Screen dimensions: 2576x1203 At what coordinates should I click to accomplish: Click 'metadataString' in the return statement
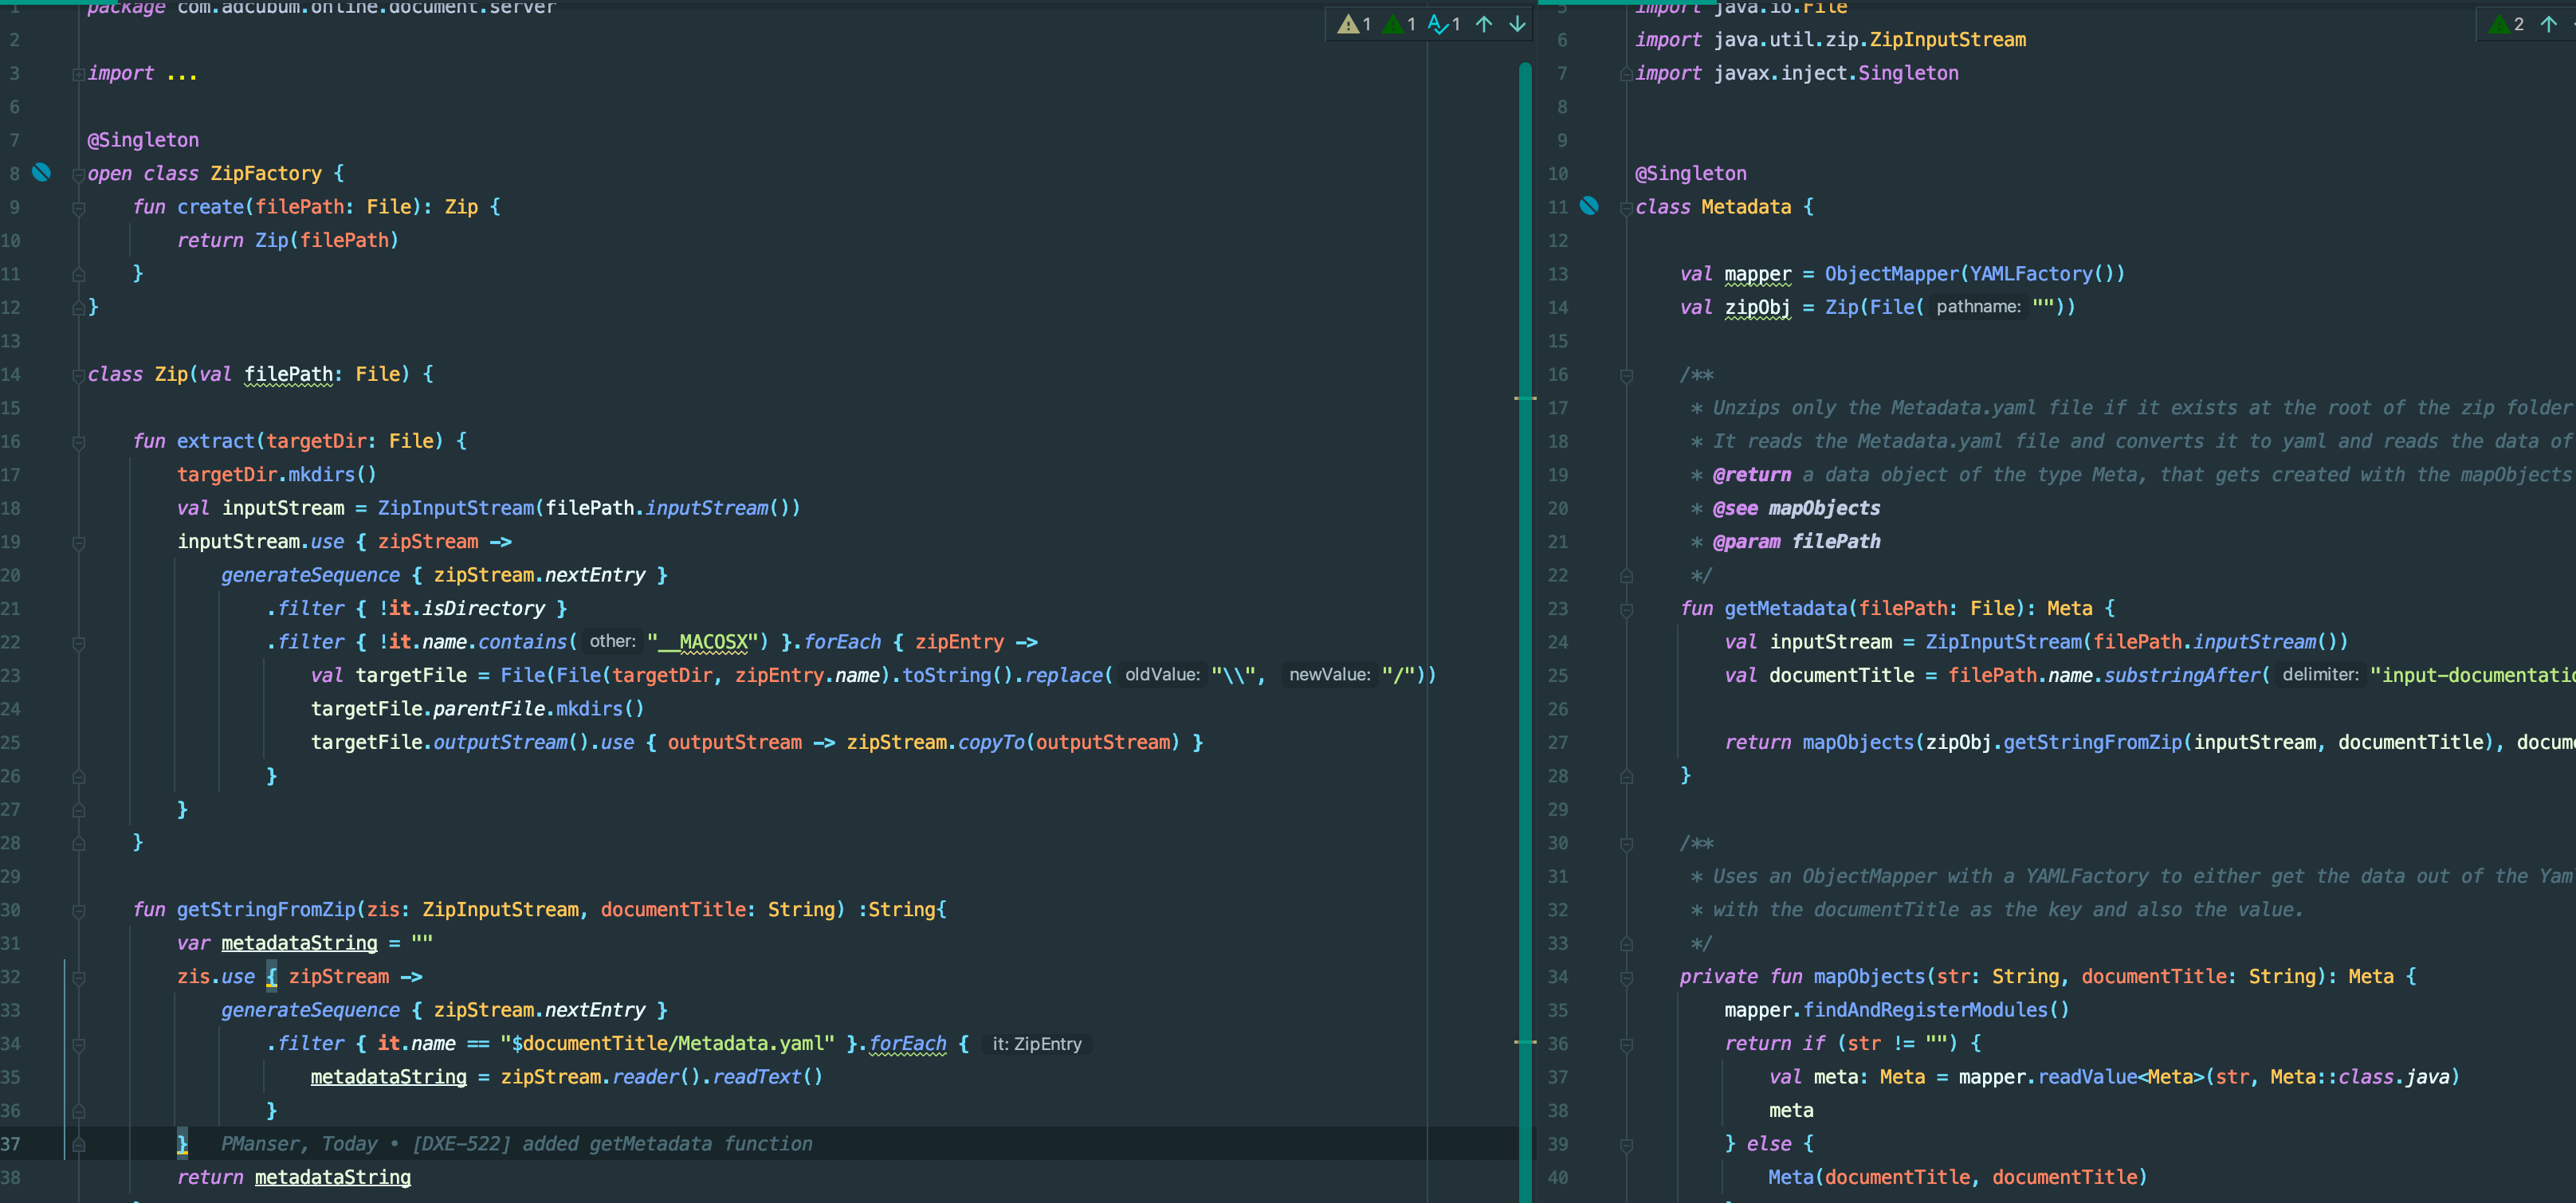(x=333, y=1177)
